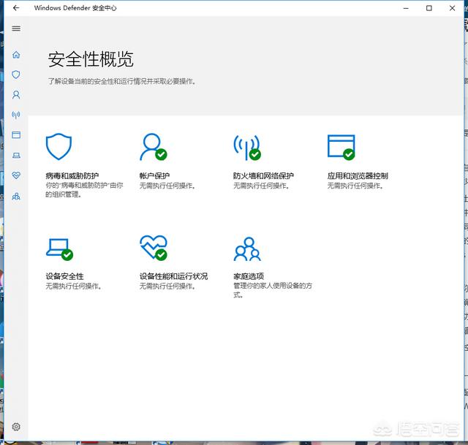The height and width of the screenshot is (445, 468).
Task: Maximize the Windows Defender window
Action: coord(429,8)
